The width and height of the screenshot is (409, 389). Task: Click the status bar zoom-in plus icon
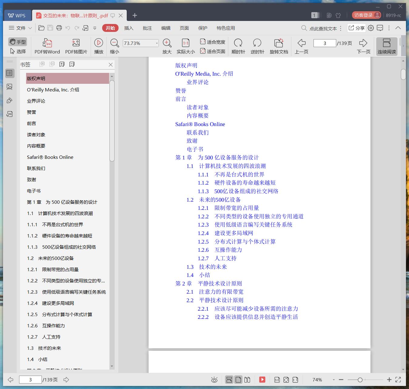pyautogui.click(x=389, y=380)
